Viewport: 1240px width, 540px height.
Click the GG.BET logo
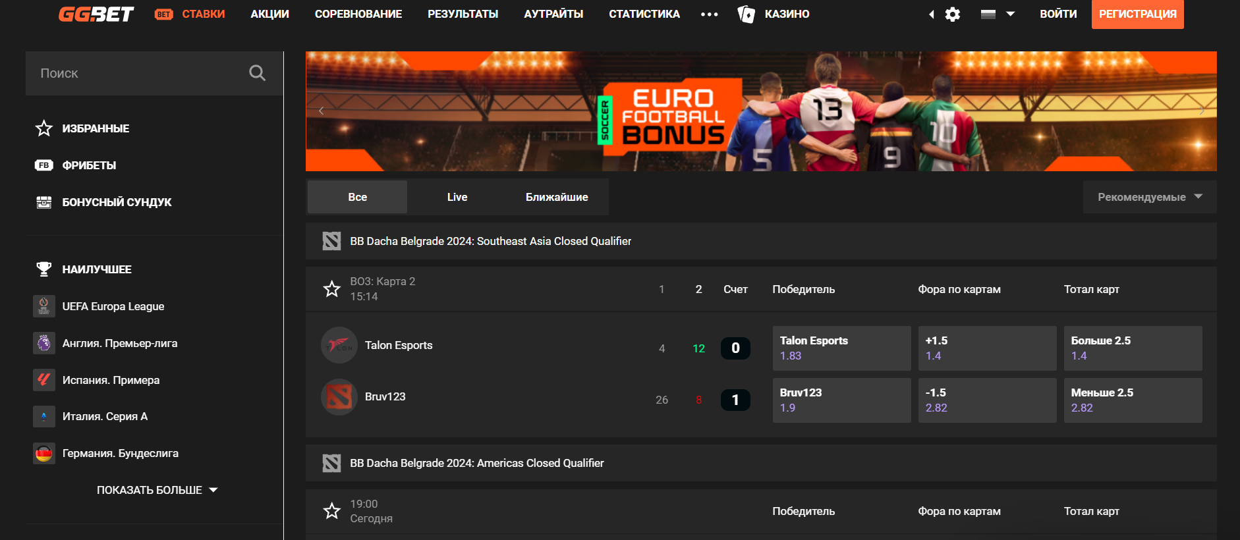(96, 14)
